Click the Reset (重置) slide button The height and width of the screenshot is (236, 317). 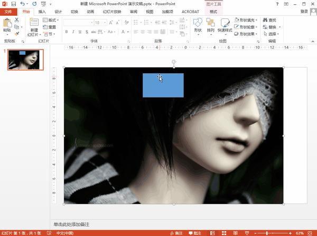click(50, 27)
